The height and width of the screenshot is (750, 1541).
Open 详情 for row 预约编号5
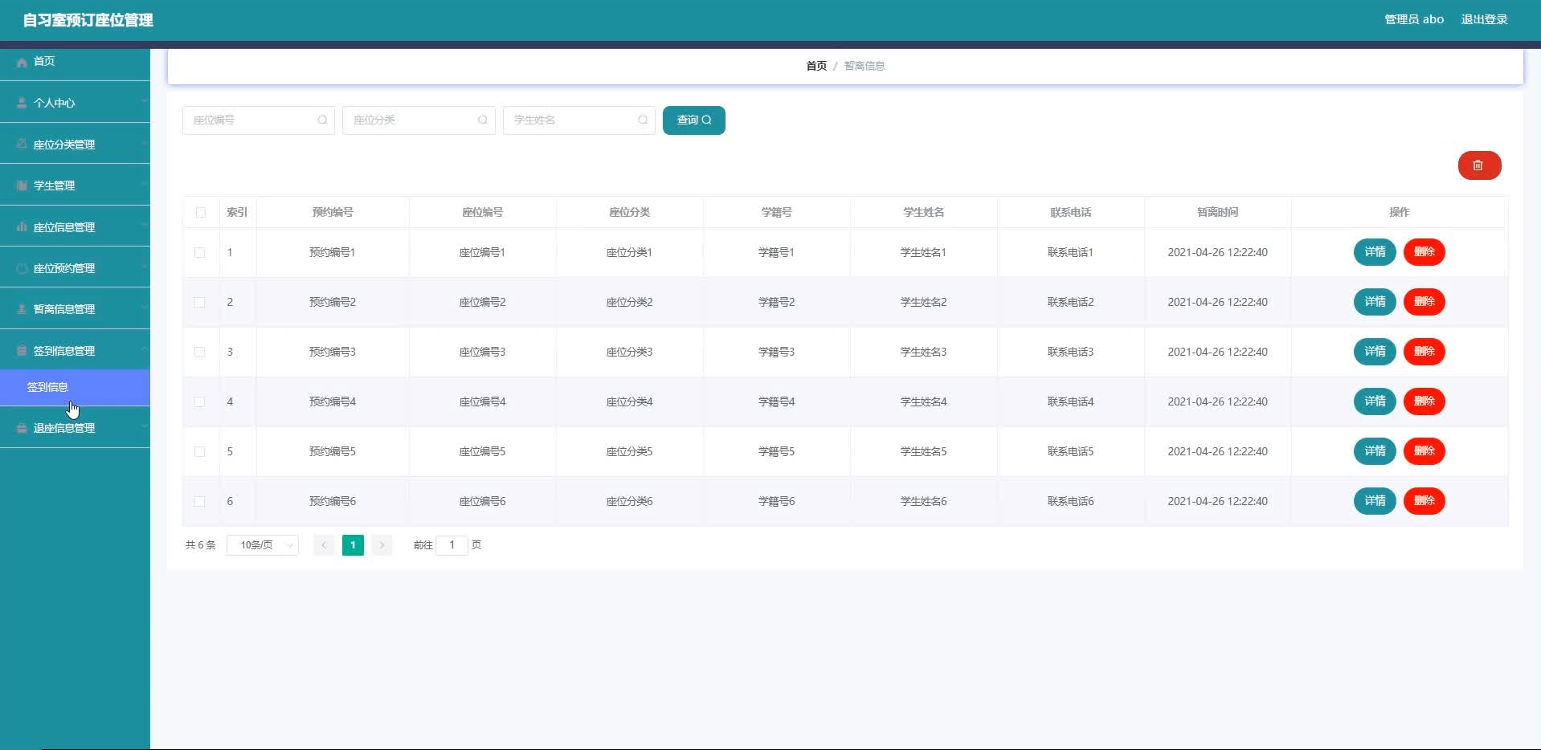[x=1375, y=451]
